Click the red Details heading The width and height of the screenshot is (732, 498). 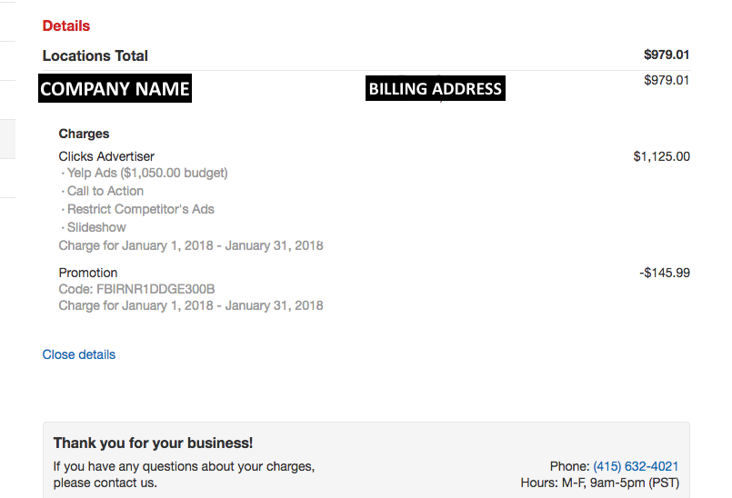[x=66, y=25]
